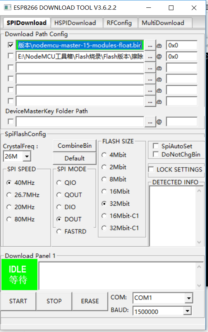
Task: Enable the DoNotChgBin checkbox
Action: pyautogui.click(x=156, y=154)
